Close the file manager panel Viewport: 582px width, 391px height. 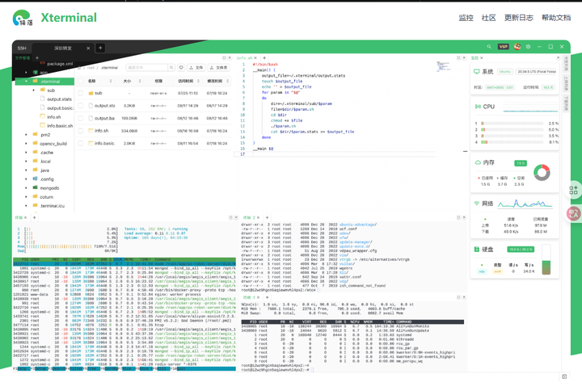tap(230, 58)
